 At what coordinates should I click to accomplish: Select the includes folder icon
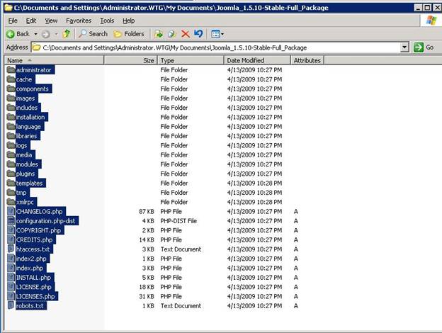pos(11,108)
